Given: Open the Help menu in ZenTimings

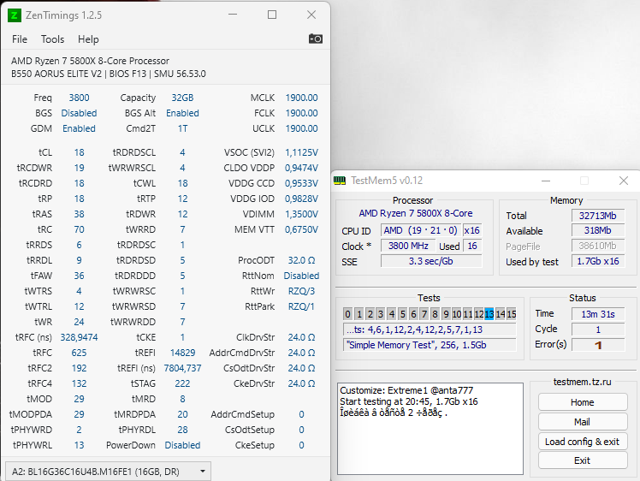Looking at the screenshot, I should click(88, 39).
